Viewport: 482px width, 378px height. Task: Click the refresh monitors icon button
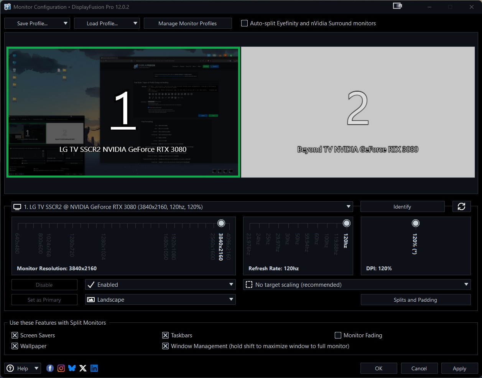pyautogui.click(x=461, y=207)
